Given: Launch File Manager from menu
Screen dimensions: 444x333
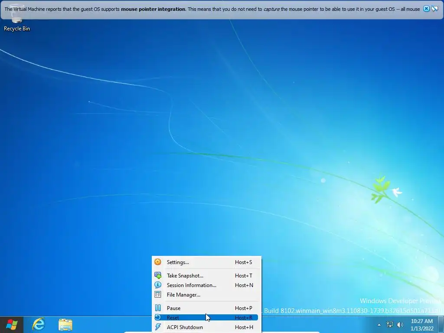Looking at the screenshot, I should pos(206,295).
